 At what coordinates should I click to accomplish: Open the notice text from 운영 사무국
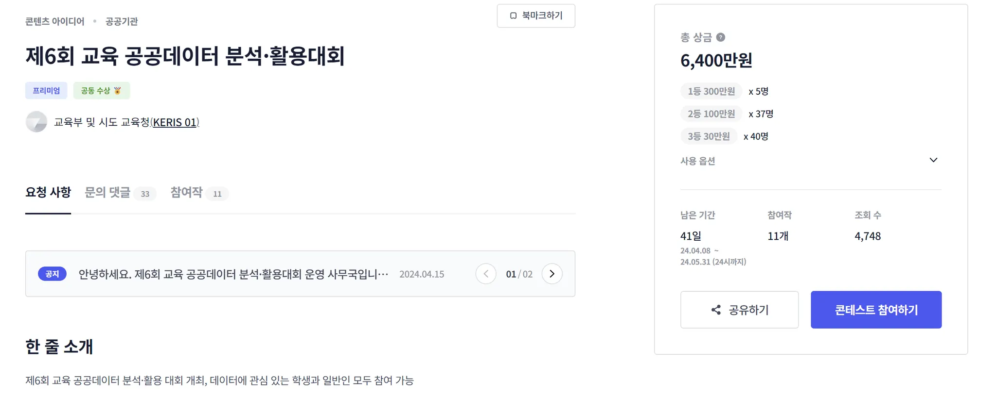233,274
